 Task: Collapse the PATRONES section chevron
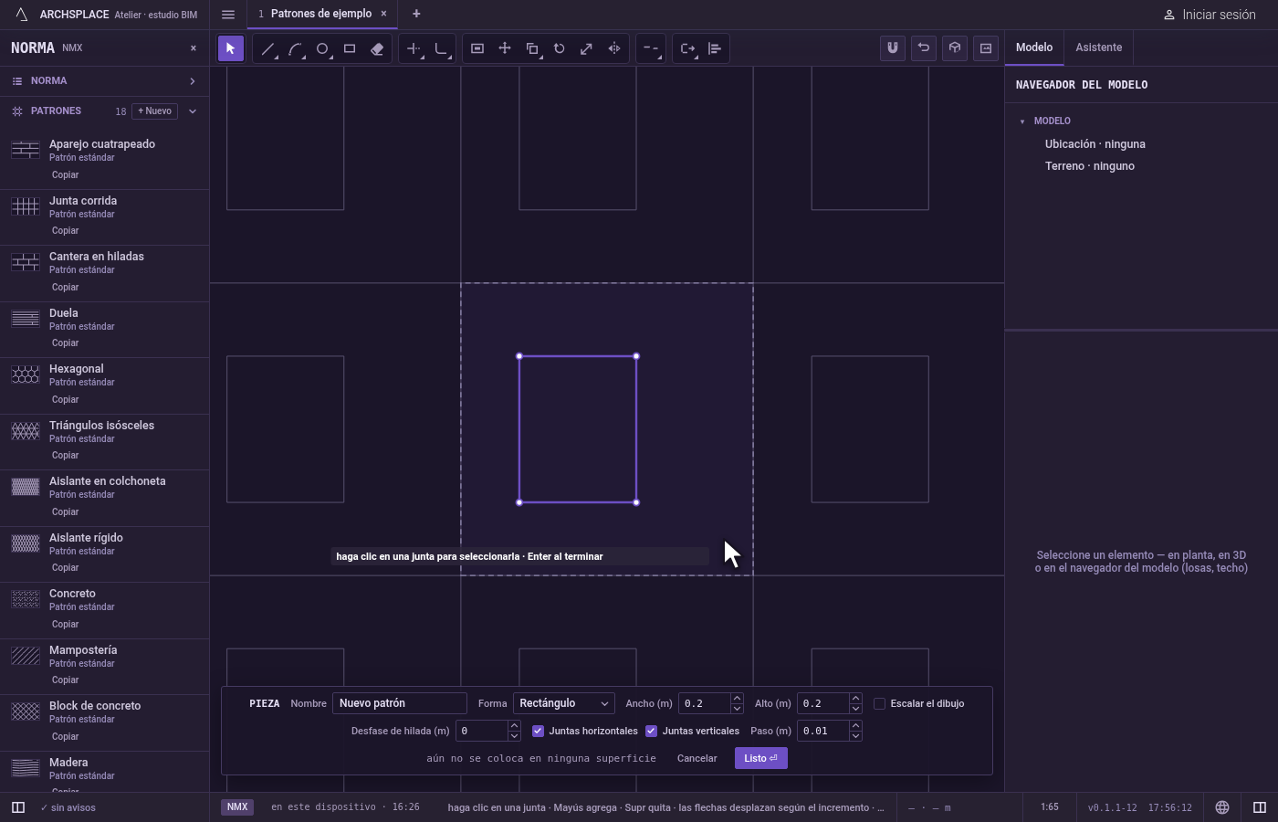click(193, 111)
